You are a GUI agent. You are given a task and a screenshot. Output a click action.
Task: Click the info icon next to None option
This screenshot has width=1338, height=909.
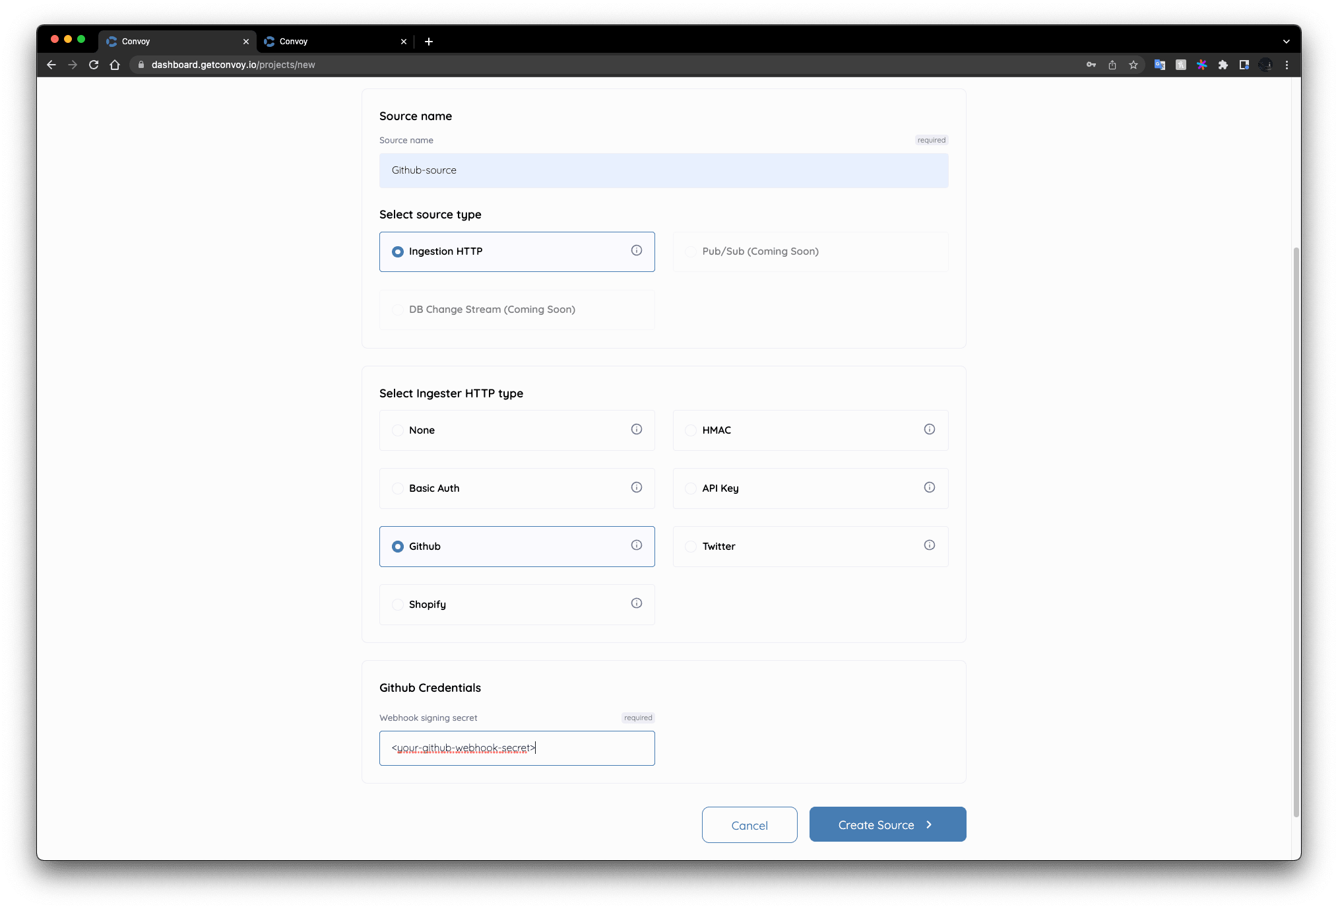tap(637, 429)
